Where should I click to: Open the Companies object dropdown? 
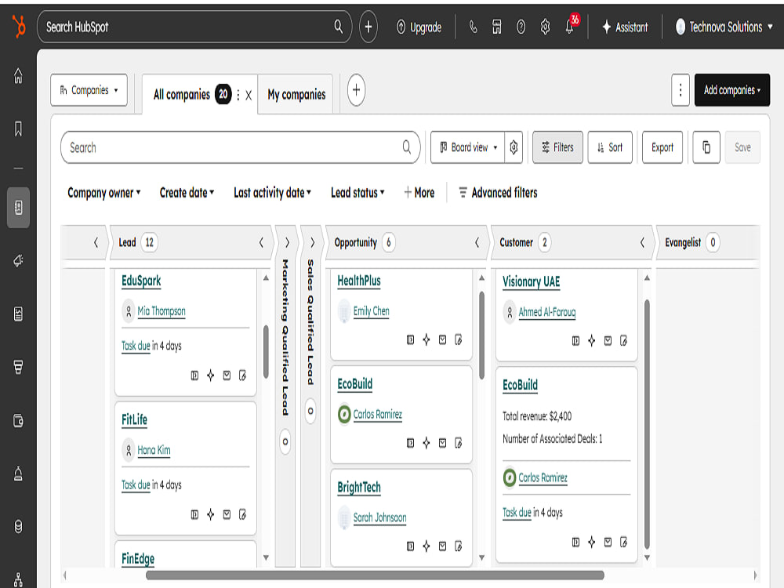89,90
